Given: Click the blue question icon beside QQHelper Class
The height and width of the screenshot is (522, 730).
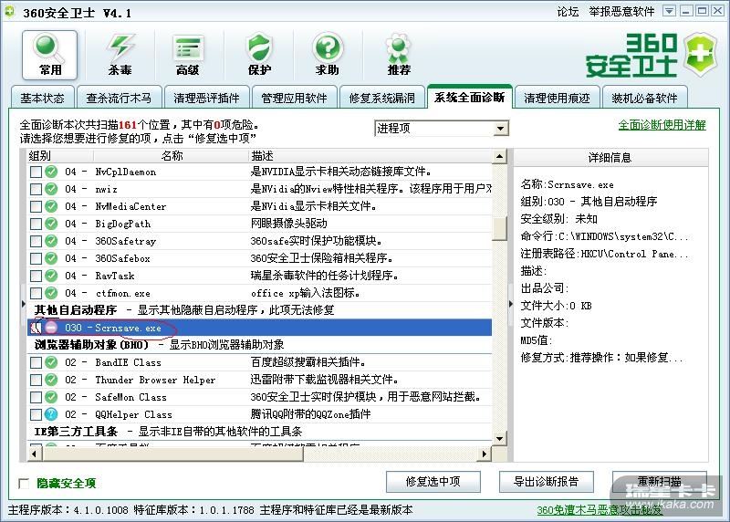Looking at the screenshot, I should [x=51, y=414].
